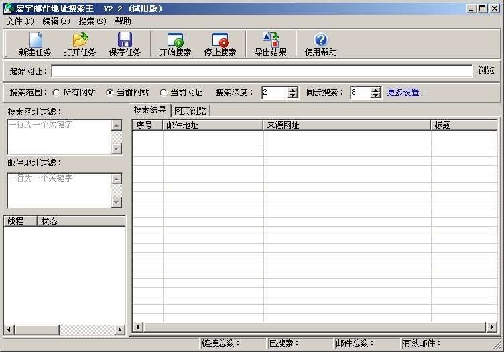This screenshot has height=352, width=504.
Task: Close the 宏宇邮件地址搜索王 window
Action: click(x=495, y=9)
